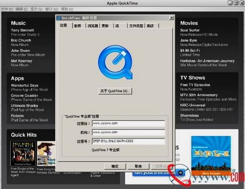Switch to the 文件类型 (File Types) tab
This screenshot has width=245, height=189.
coord(136,26)
